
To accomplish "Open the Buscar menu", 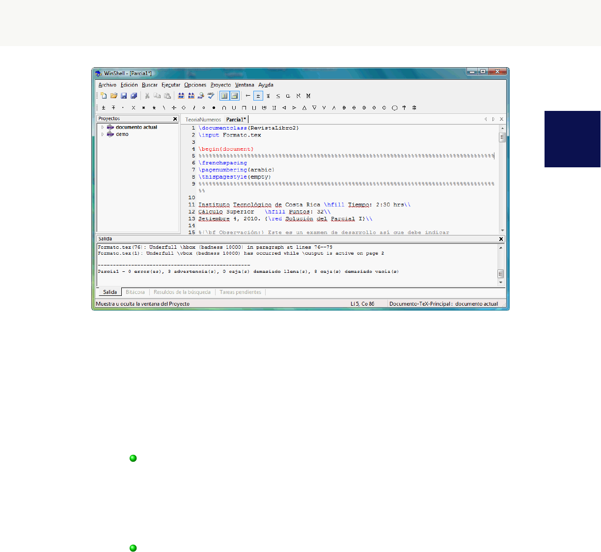I will click(x=150, y=85).
